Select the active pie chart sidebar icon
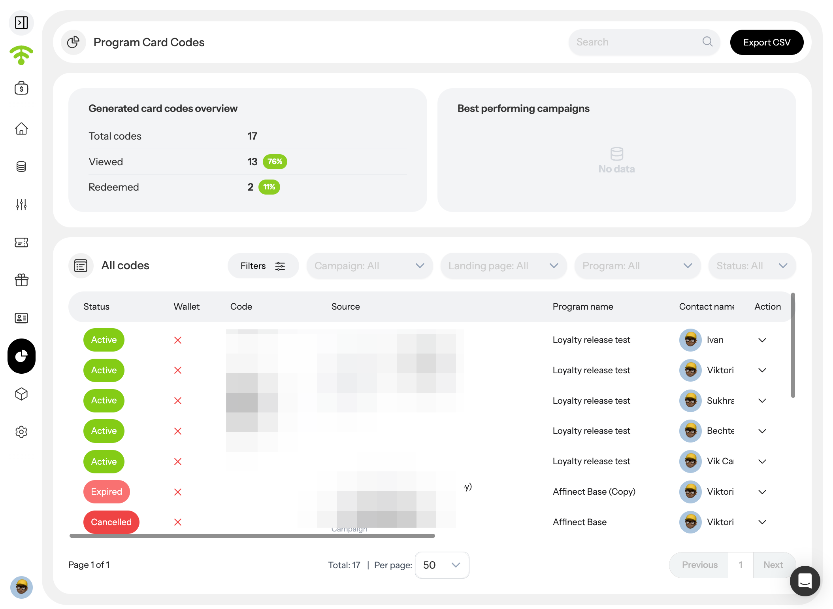This screenshot has height=609, width=833. (x=21, y=356)
